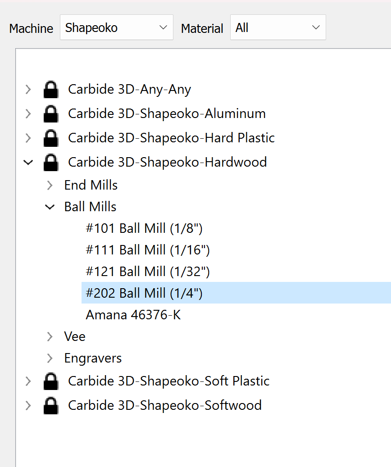
Task: Pick the Amana 46376-K tool
Action: 133,315
